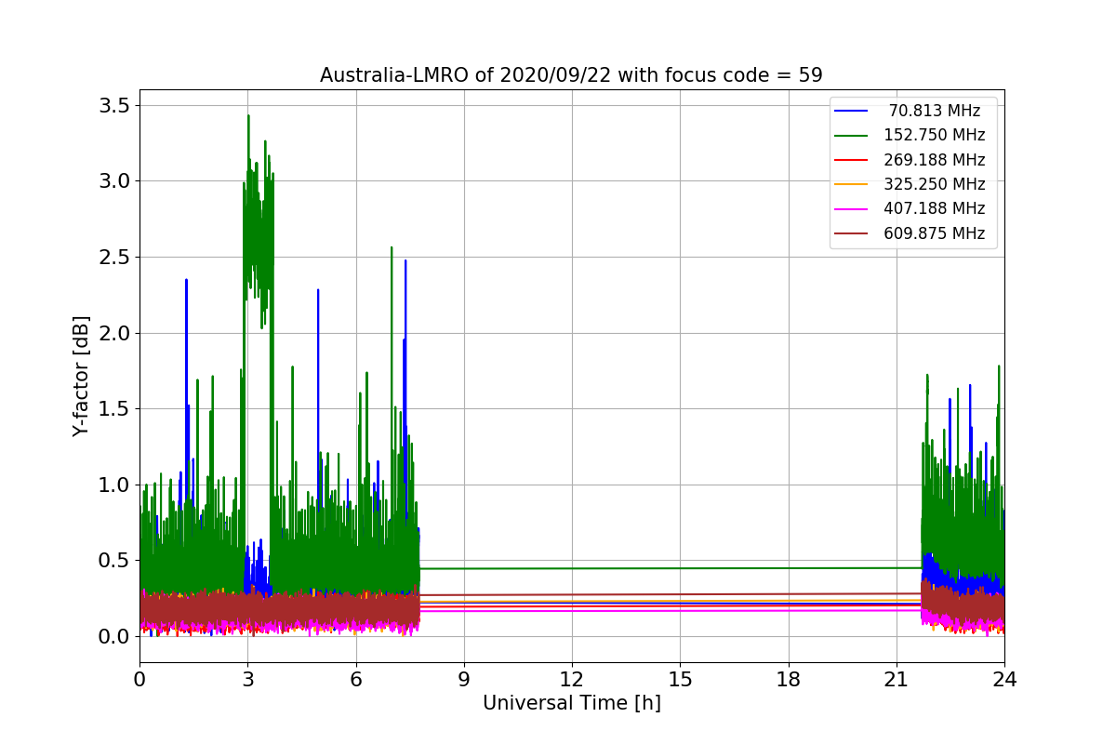Select the 152.750 MHz legend label
This screenshot has height=744, width=1116.
[x=935, y=135]
